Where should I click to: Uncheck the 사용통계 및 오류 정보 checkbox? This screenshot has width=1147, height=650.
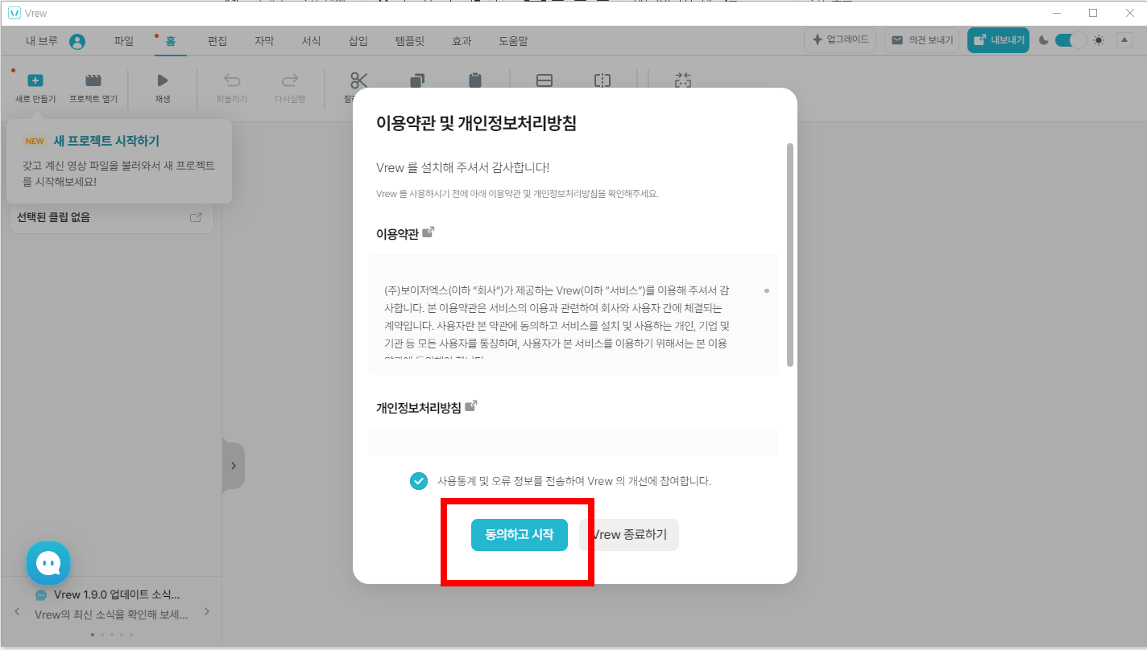point(419,481)
